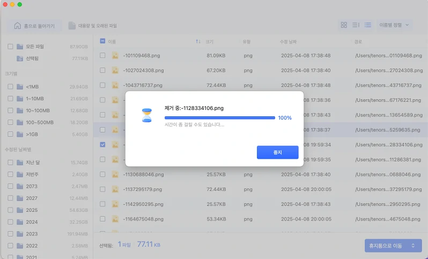This screenshot has height=259, width=428.
Task: Click the 홈으로 돌아가기 button
Action: point(34,26)
